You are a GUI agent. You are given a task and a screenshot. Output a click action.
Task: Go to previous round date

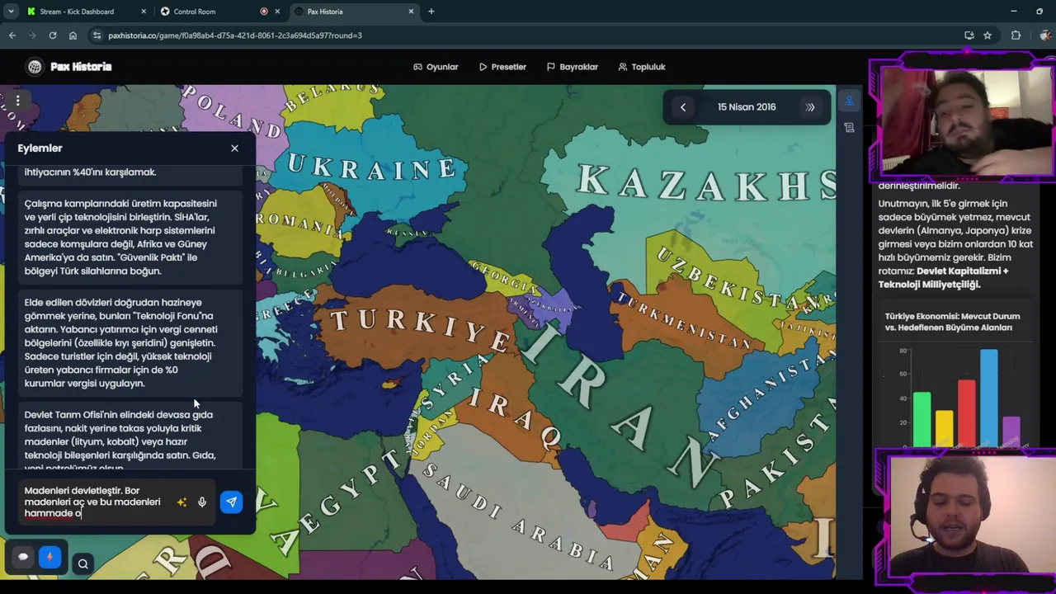683,107
